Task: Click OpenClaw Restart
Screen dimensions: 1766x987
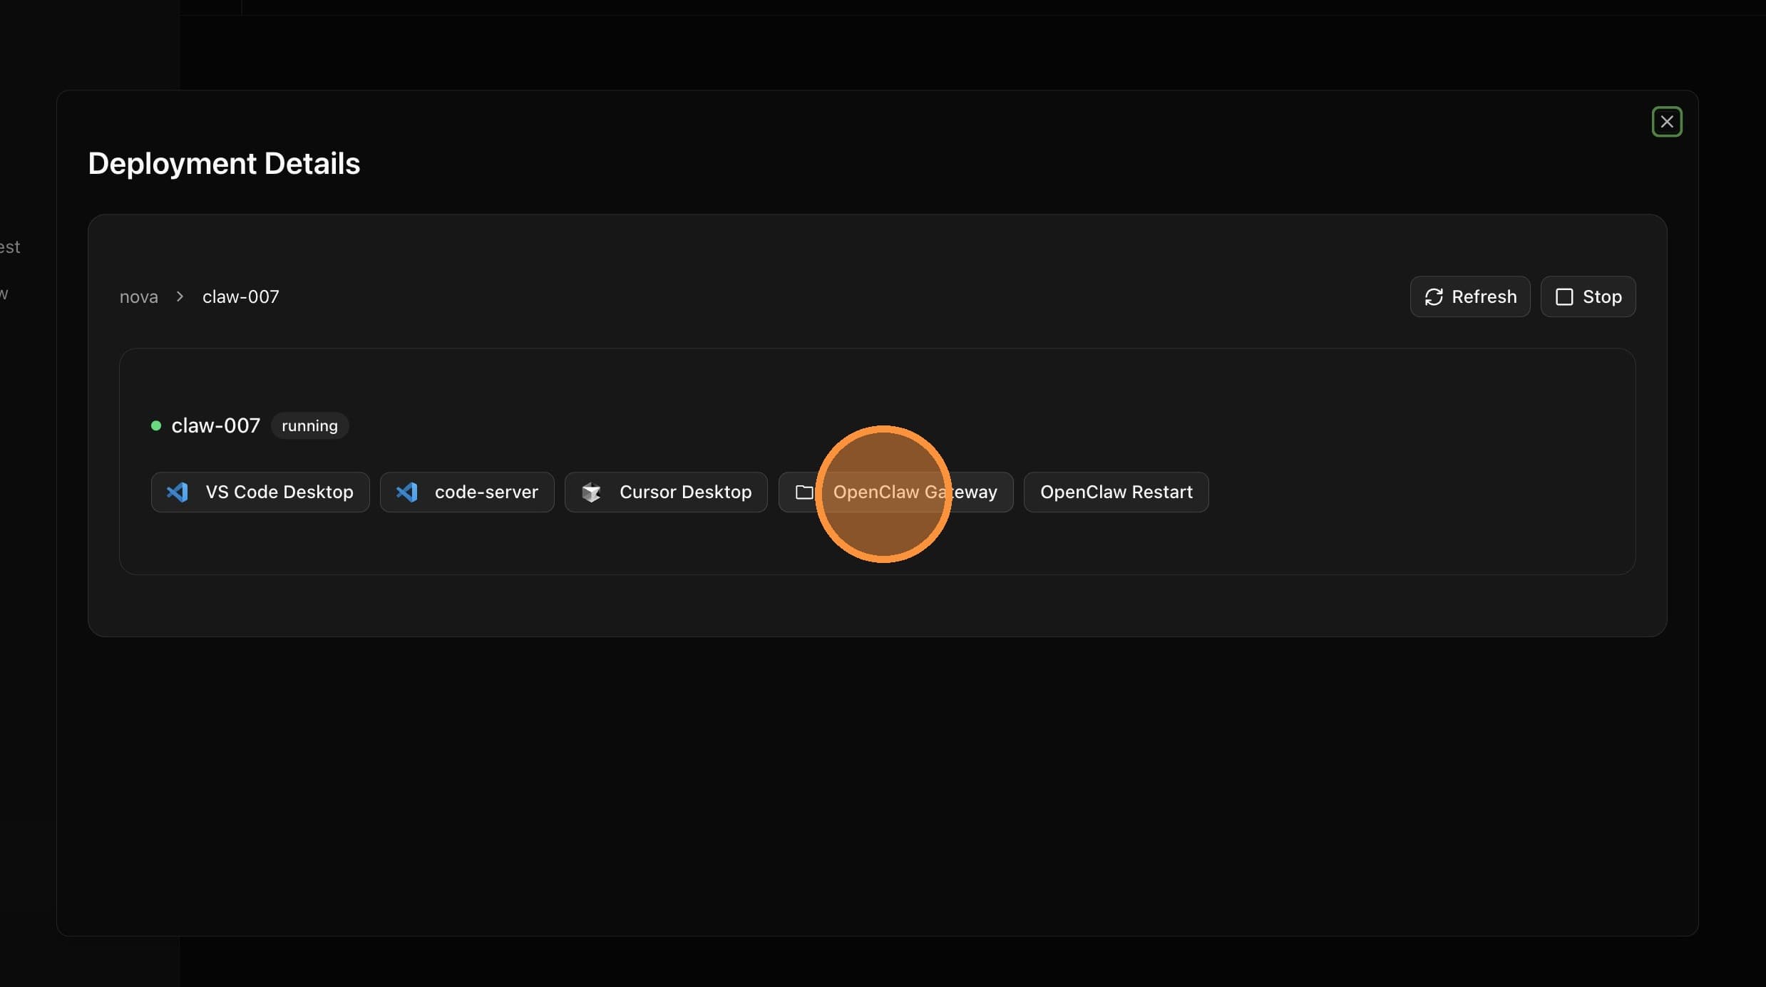Action: point(1116,492)
